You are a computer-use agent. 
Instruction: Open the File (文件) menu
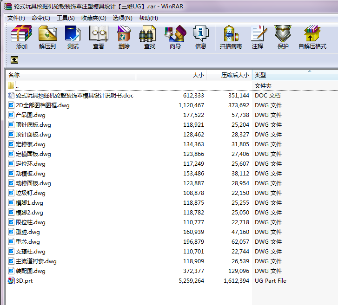pyautogui.click(x=16, y=18)
